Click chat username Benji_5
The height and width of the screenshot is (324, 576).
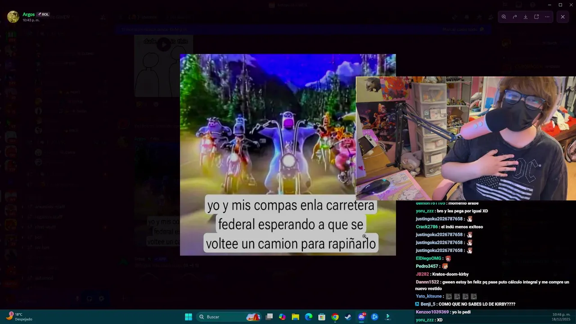428,304
